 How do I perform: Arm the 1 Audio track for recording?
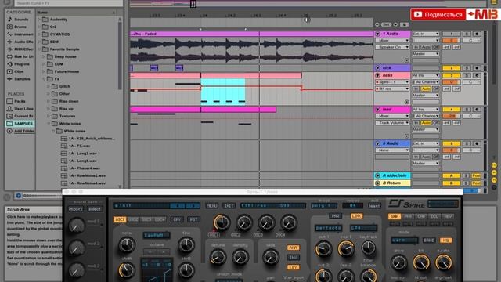point(477,34)
